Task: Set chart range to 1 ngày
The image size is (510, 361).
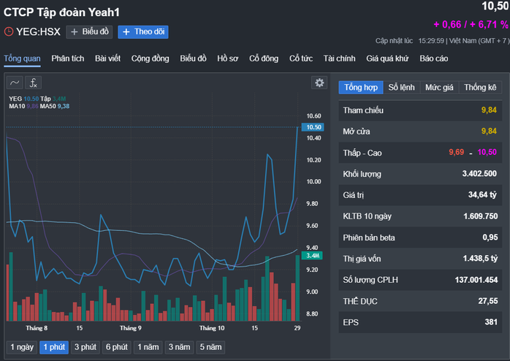Action: coord(22,347)
